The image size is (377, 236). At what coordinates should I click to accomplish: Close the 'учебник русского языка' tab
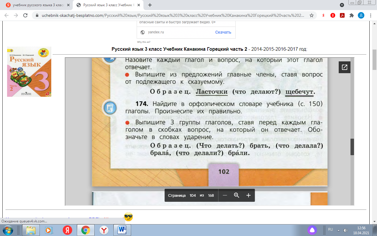pos(68,5)
